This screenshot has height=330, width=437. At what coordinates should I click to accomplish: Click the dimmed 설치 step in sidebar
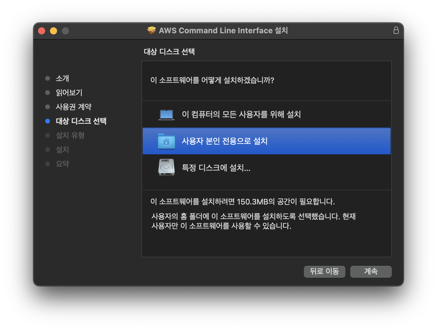(62, 150)
